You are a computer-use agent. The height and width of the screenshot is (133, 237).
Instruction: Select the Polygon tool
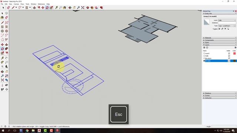[x=7, y=31]
